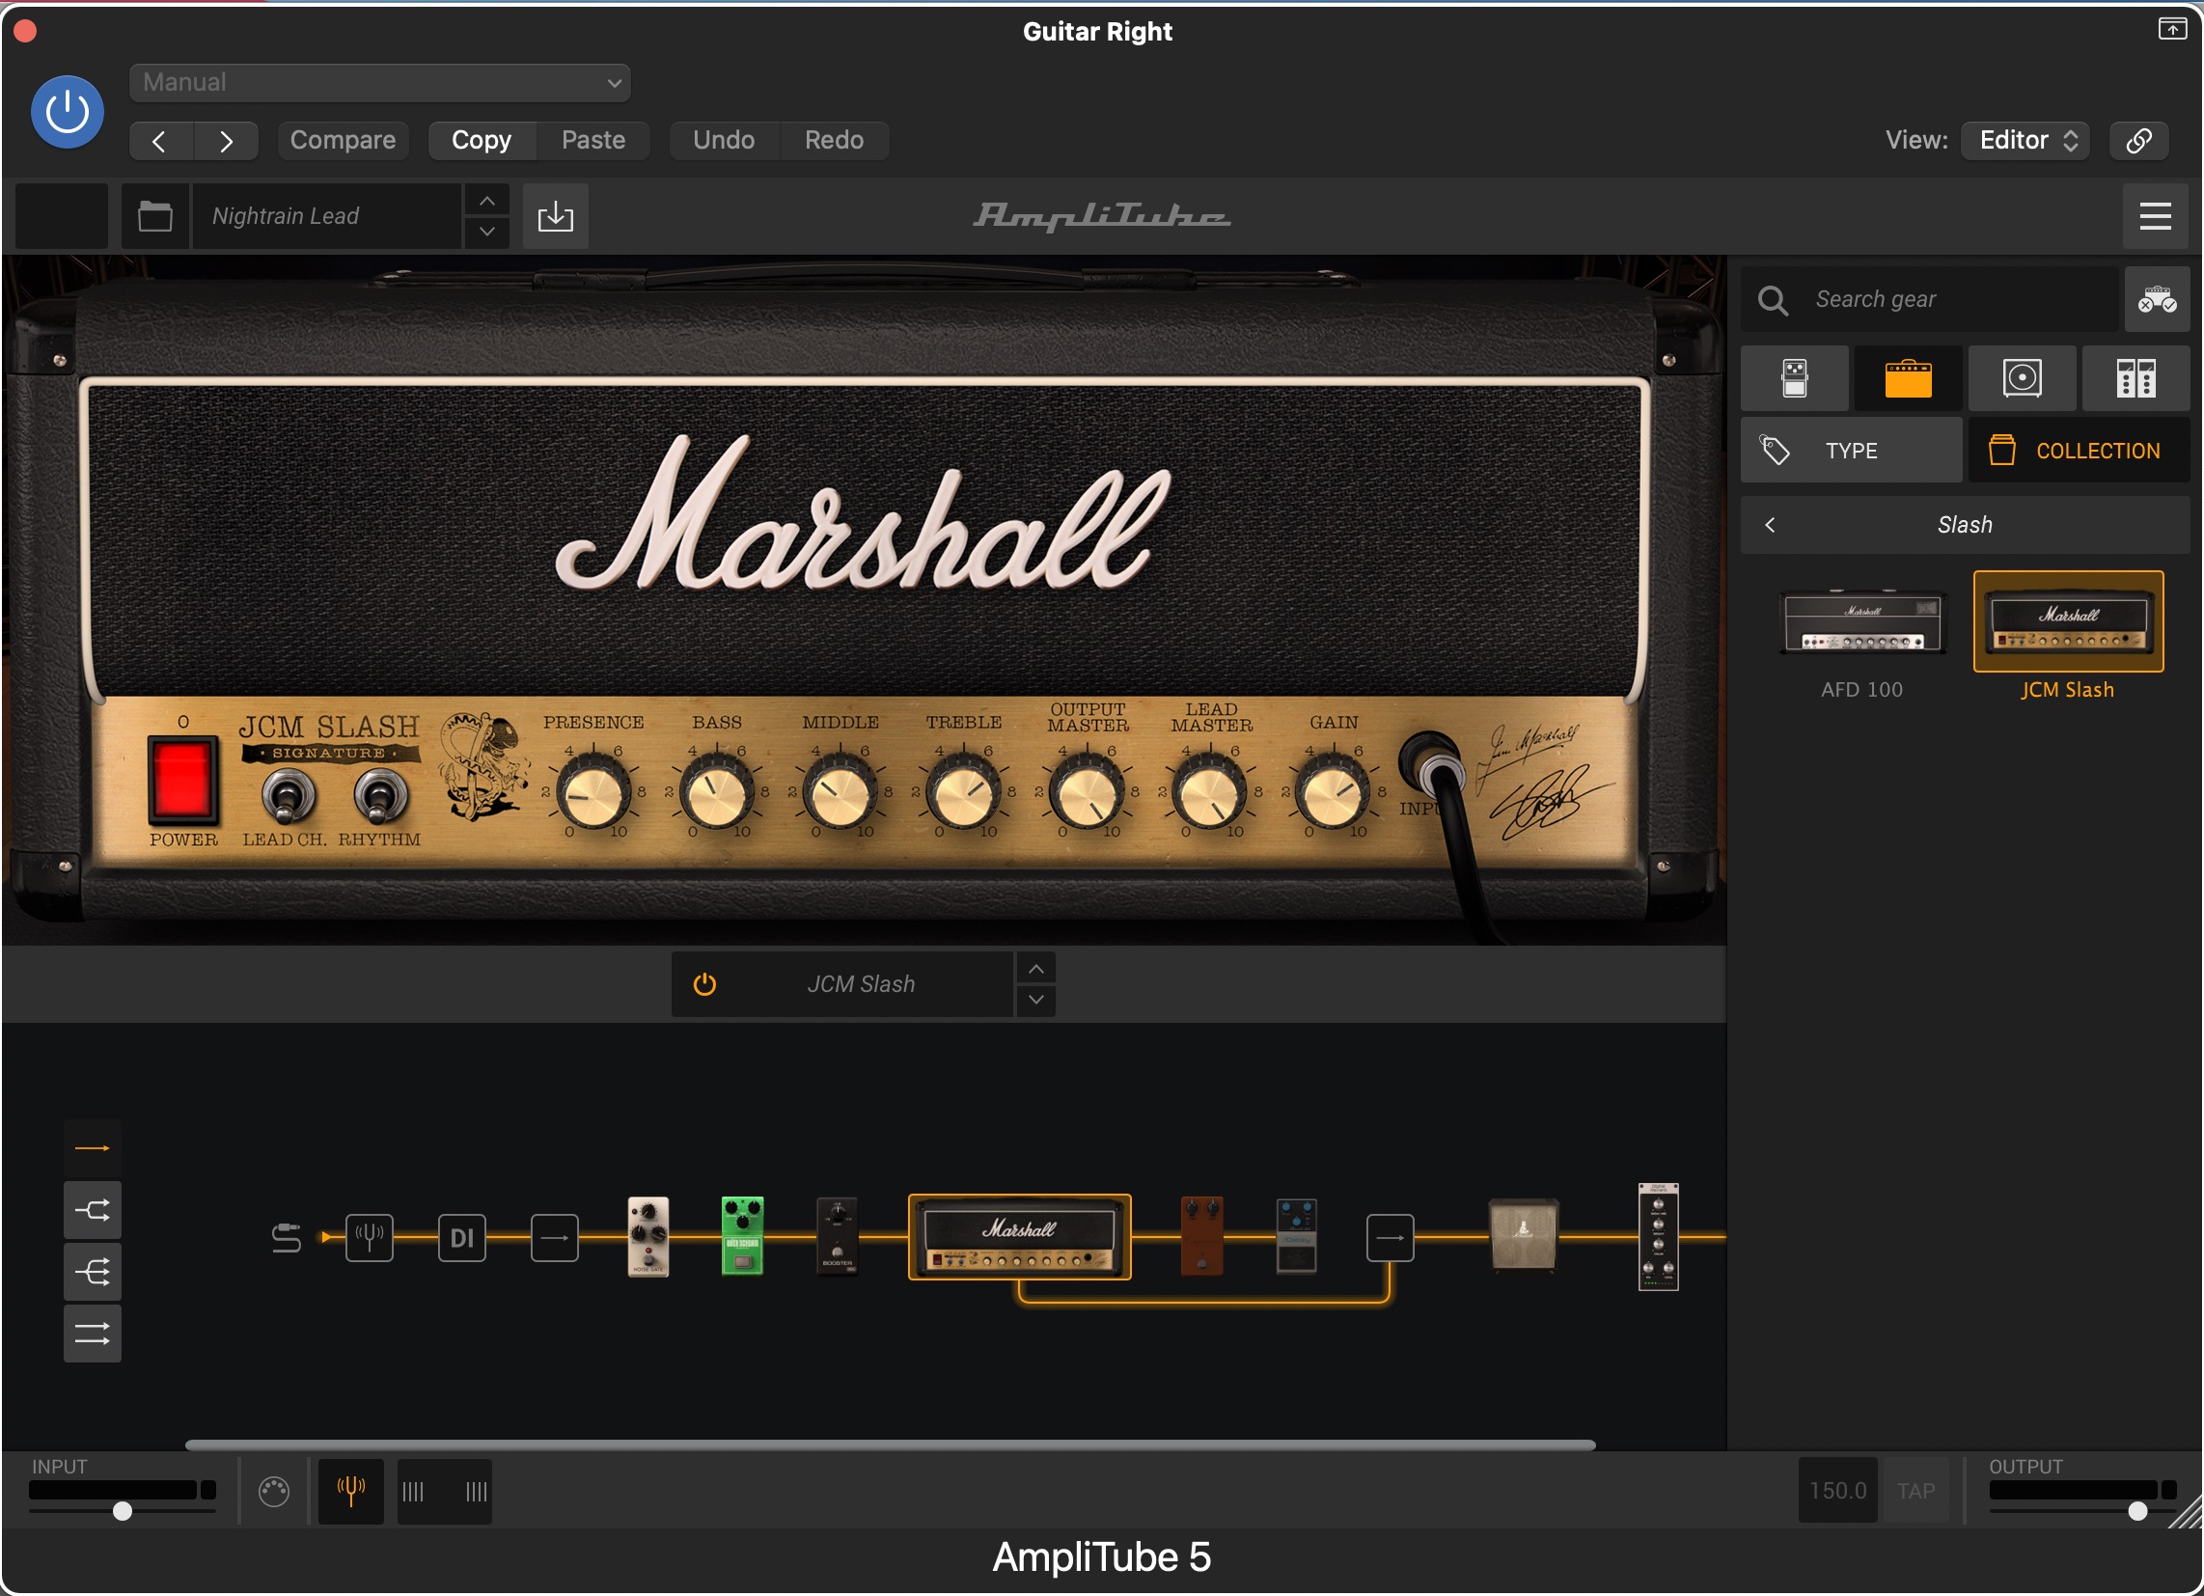
Task: Click the TREBLE knob
Action: coord(963,794)
